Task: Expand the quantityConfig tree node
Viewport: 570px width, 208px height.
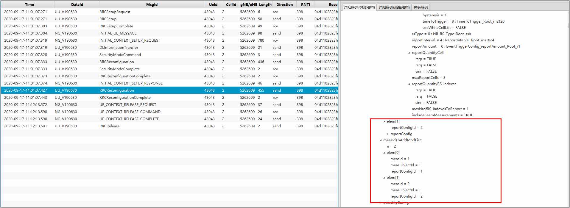Action: (x=381, y=203)
